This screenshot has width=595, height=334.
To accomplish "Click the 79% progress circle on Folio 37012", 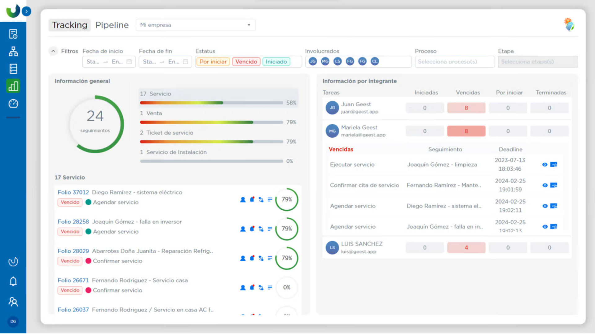I will coord(287,199).
